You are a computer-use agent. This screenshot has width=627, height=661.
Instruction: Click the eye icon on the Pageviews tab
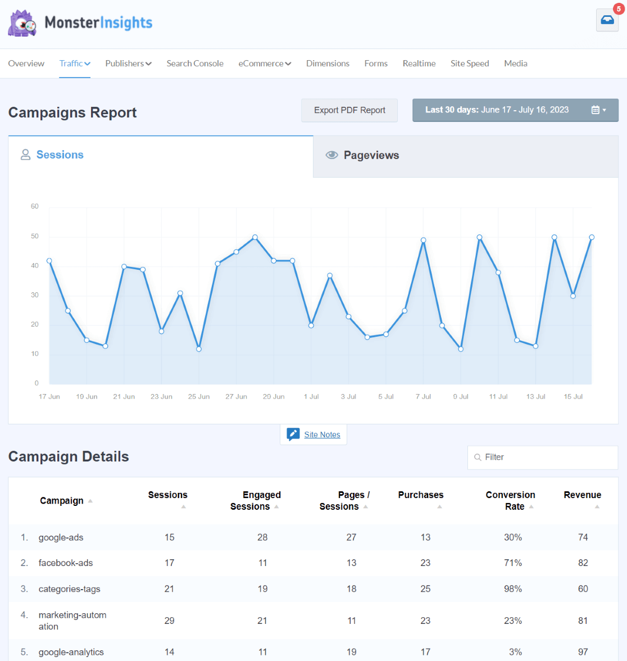coord(331,155)
